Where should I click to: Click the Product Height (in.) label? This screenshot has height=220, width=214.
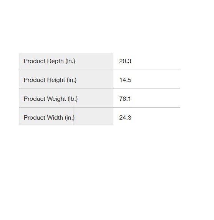(50, 80)
